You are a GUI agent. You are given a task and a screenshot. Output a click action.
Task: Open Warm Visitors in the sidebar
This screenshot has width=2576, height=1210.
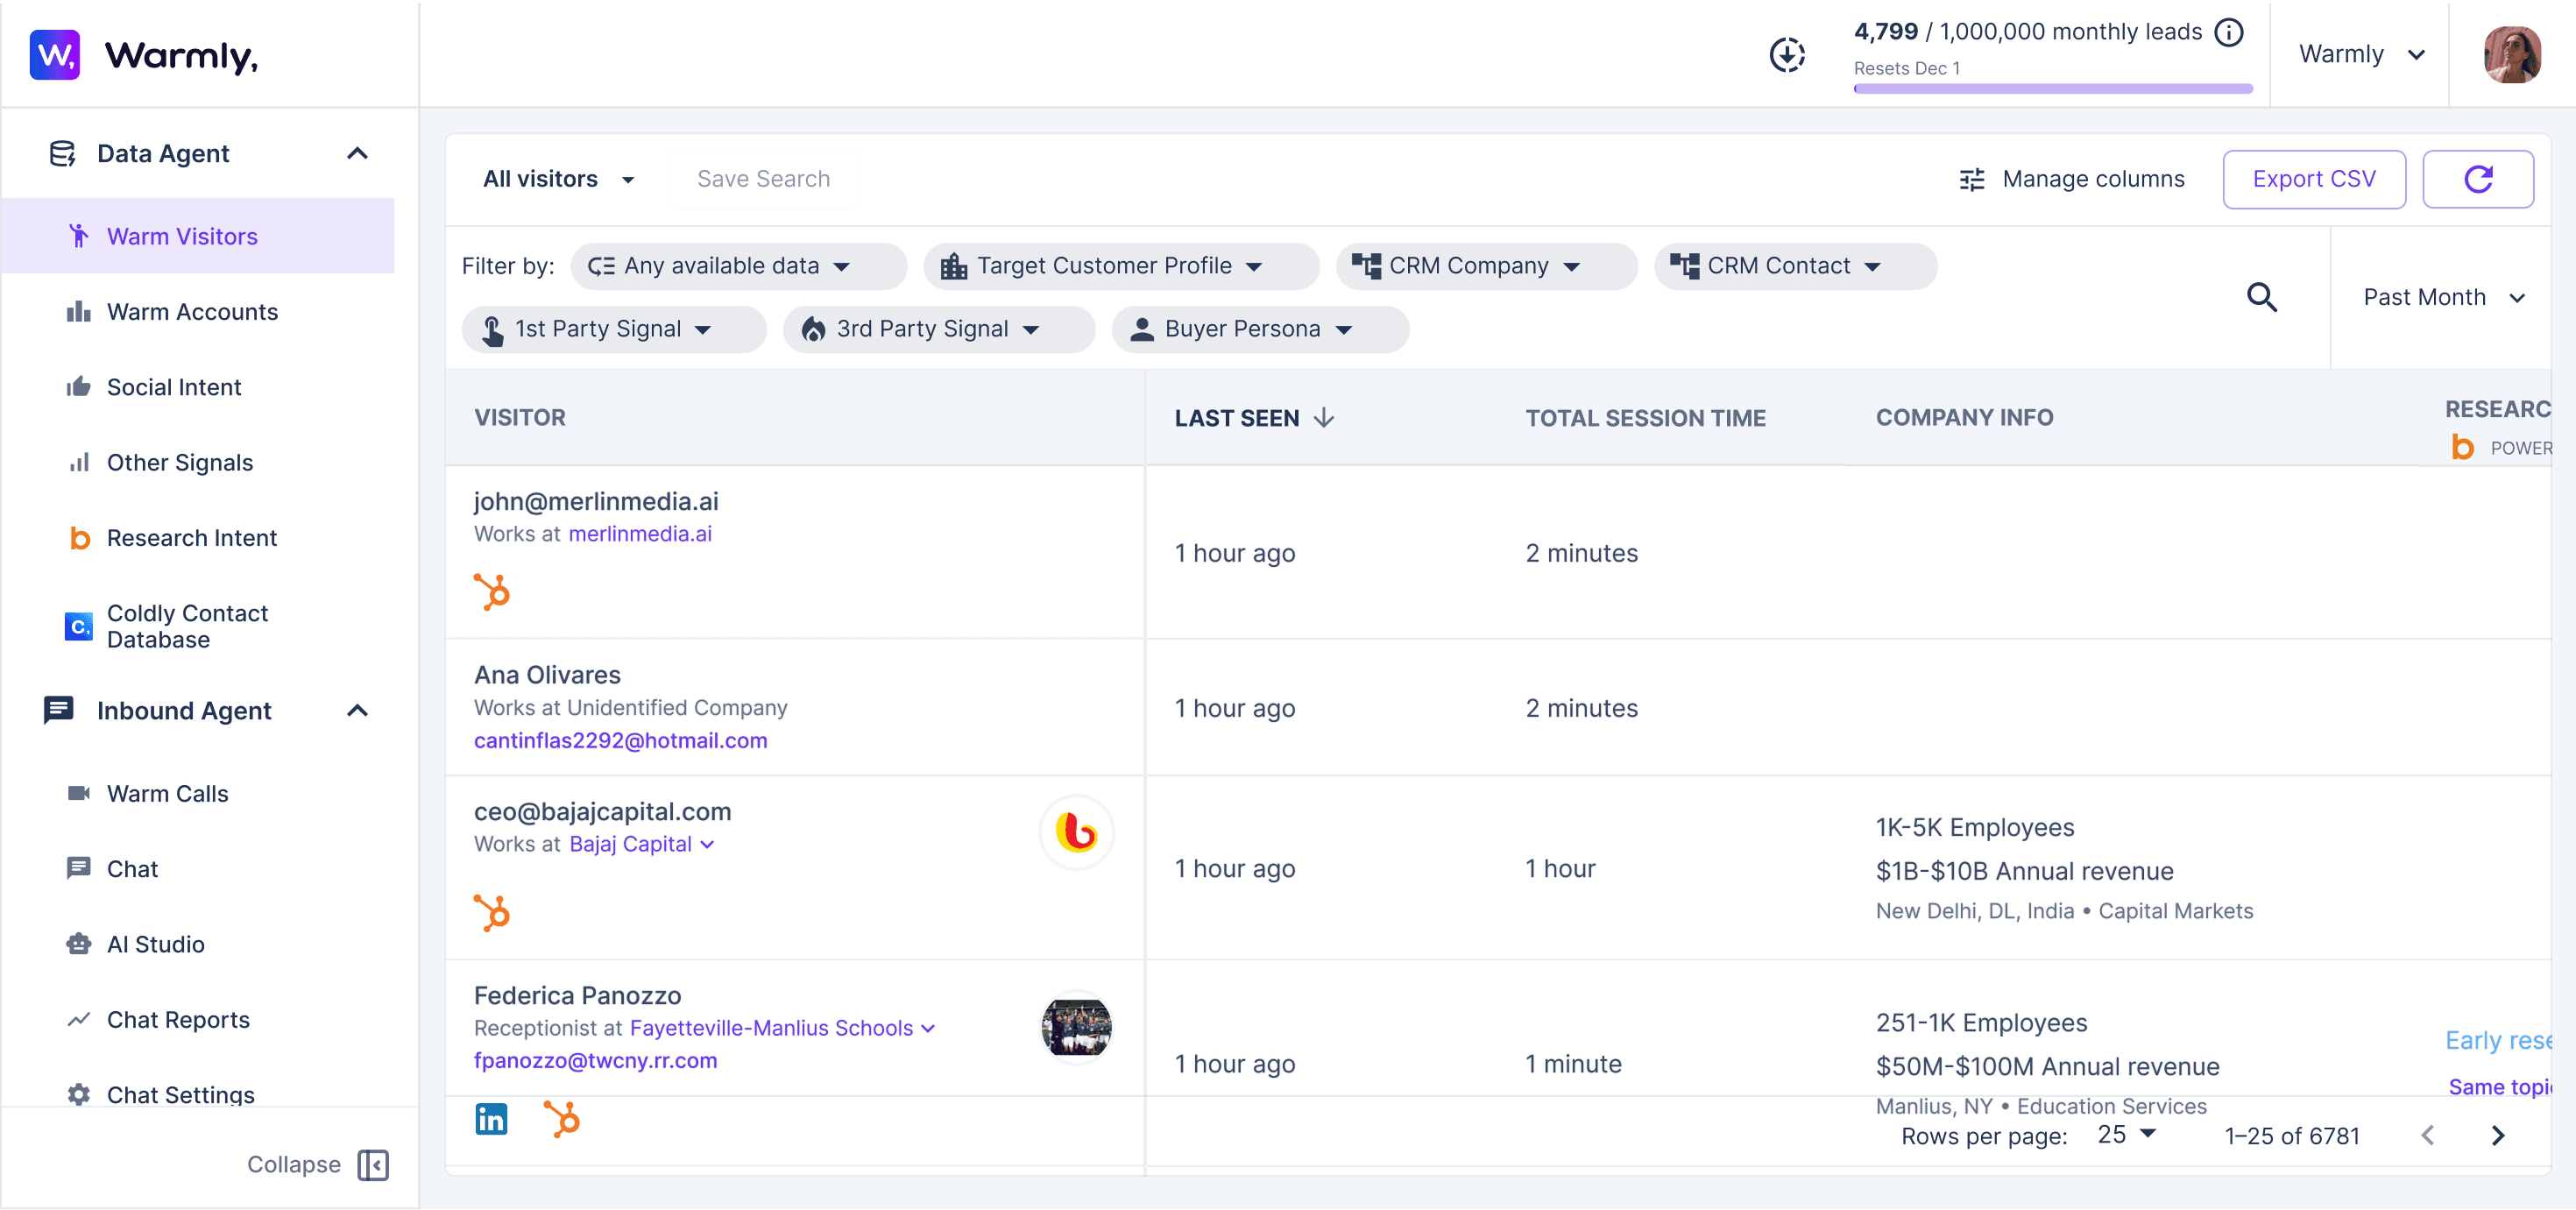[198, 236]
